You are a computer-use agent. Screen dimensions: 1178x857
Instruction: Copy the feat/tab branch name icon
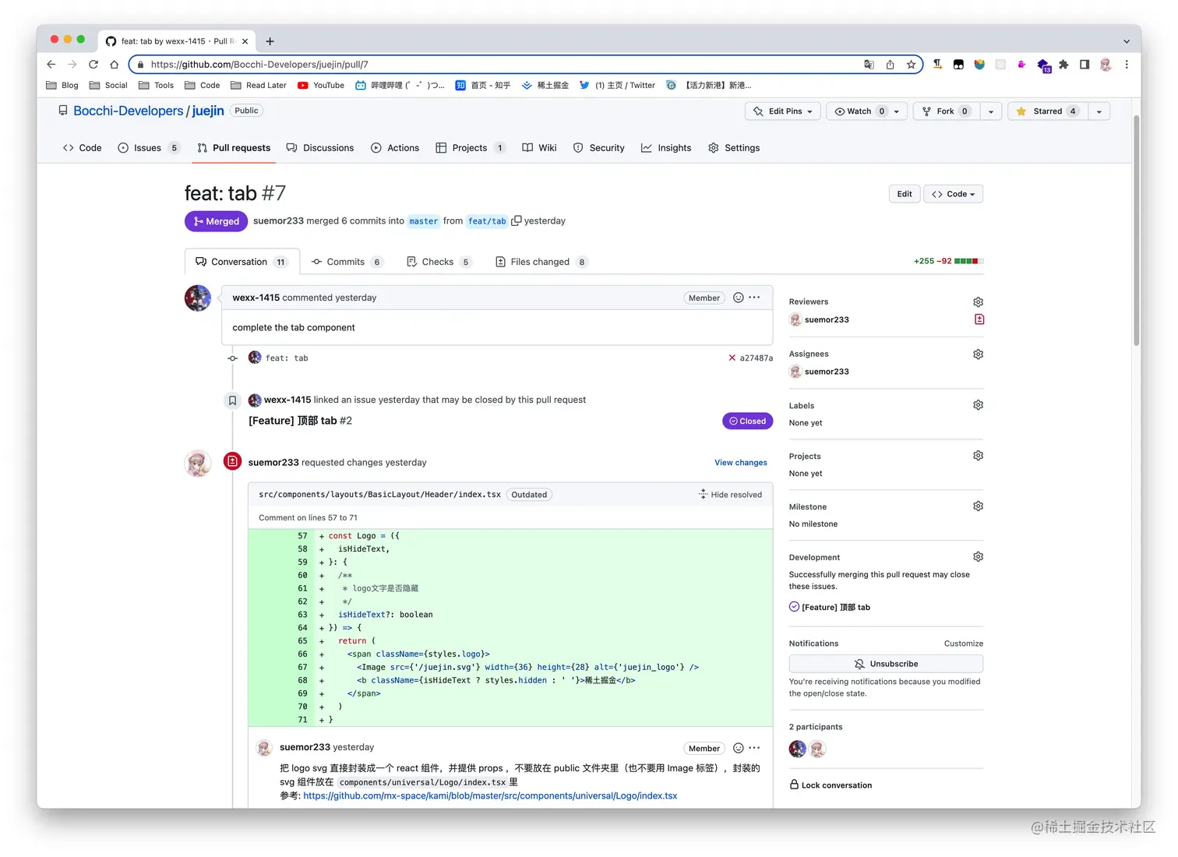pos(516,221)
